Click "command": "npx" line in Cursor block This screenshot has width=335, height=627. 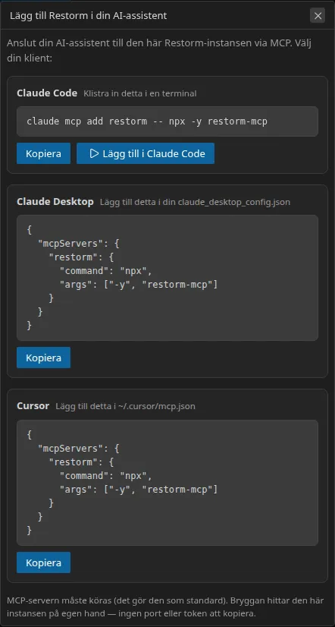106,476
